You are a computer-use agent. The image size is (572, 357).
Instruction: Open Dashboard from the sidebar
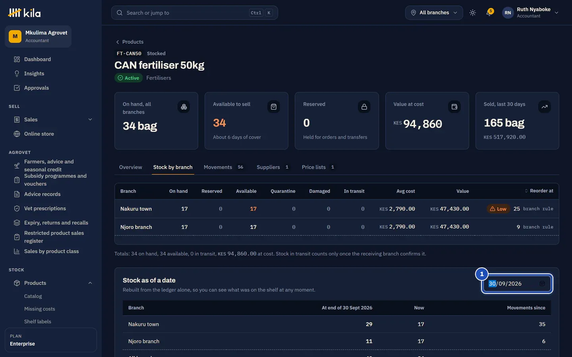click(x=51, y=59)
